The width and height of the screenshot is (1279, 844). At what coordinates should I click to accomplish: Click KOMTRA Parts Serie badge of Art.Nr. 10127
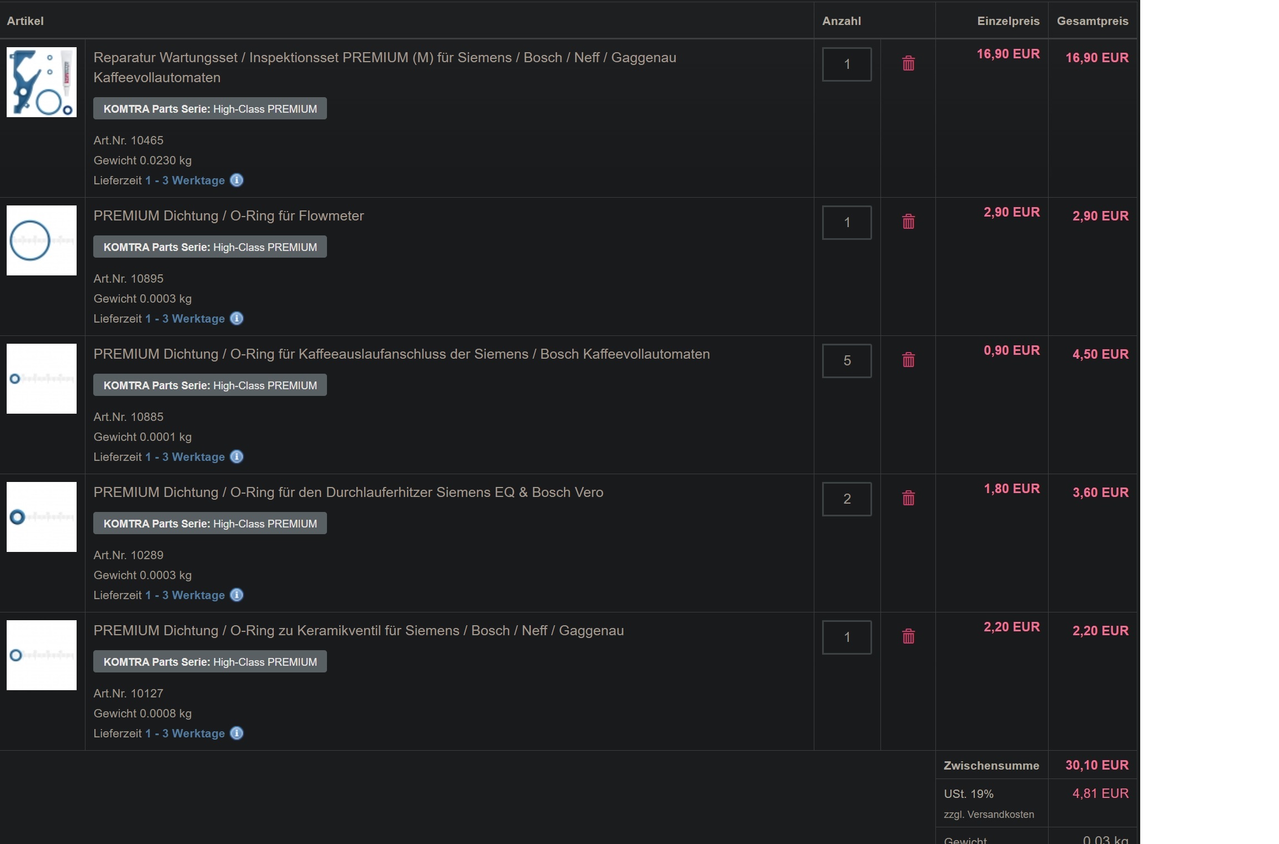pyautogui.click(x=210, y=662)
